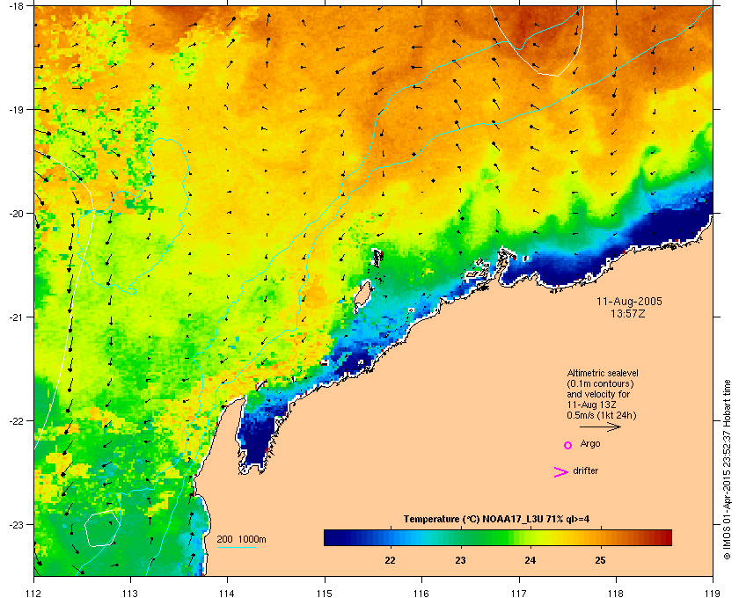Image resolution: width=739 pixels, height=598 pixels.
Task: Click the latitude axis label '-20'
Action: (x=15, y=213)
